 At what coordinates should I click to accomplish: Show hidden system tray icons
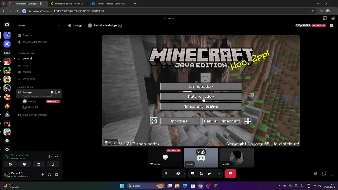(279, 186)
